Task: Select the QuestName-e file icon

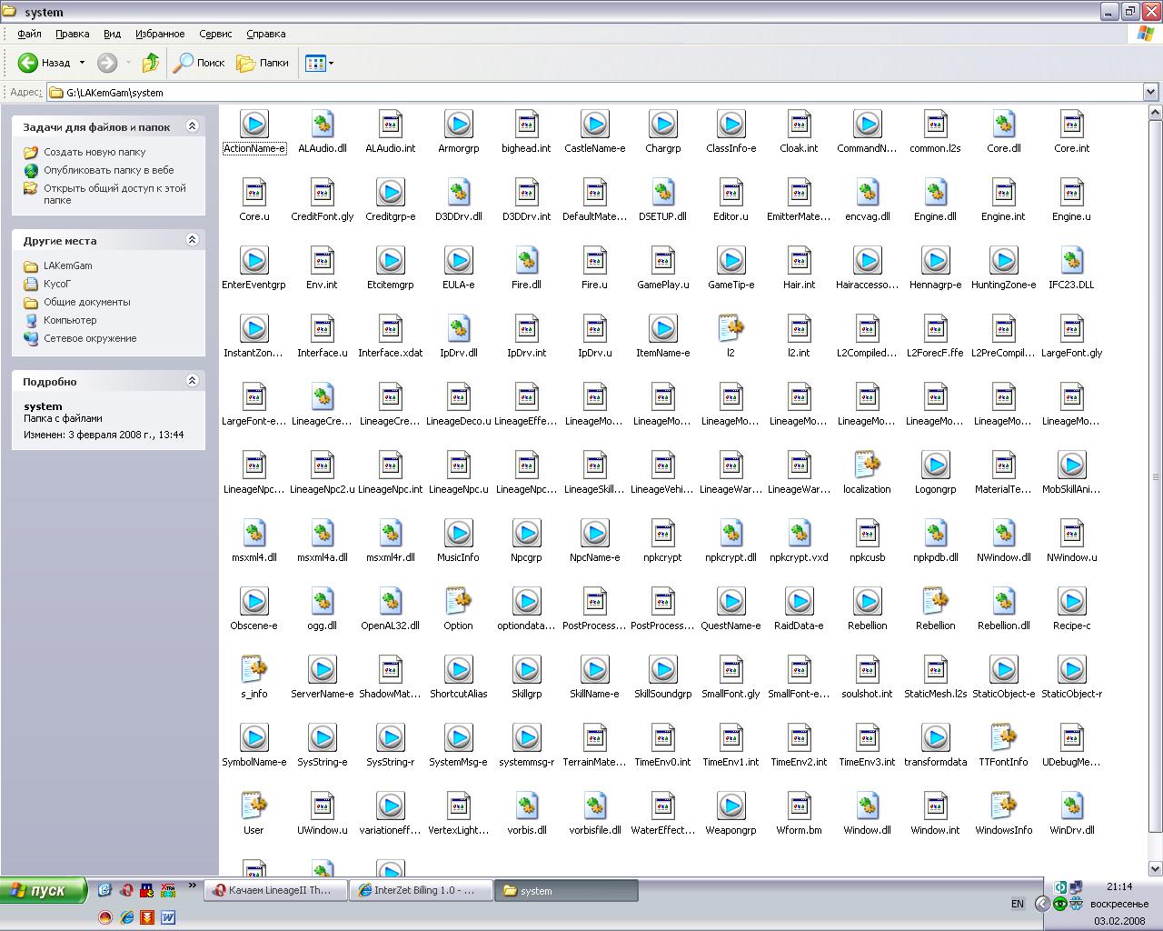Action: tap(731, 601)
